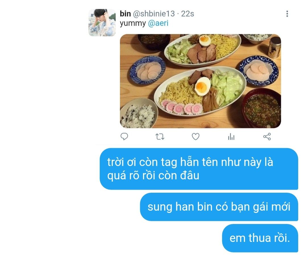Open the @shbinie13 handle

coord(154,14)
